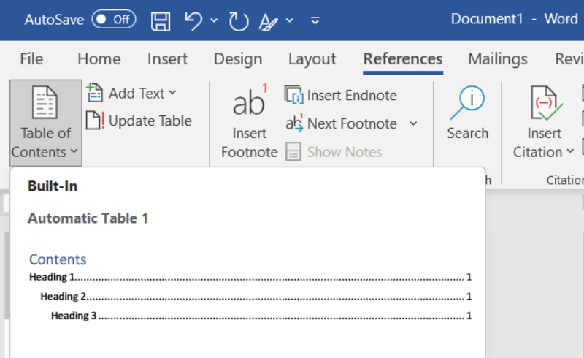Click the Save floppy disk icon
584x358 pixels.
161,21
